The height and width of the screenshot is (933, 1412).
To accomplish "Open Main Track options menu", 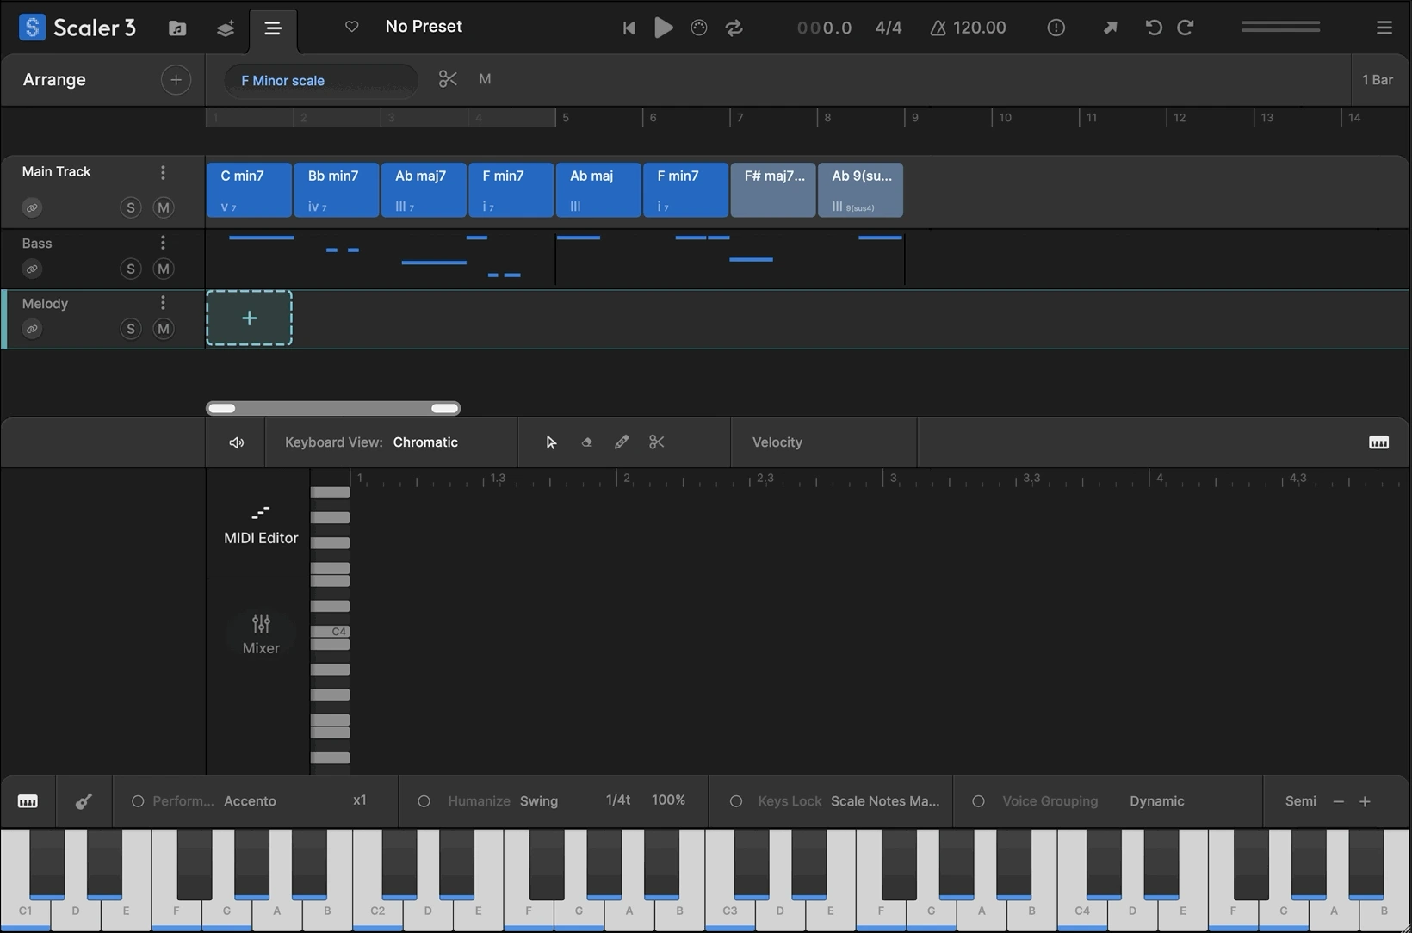I will click(163, 172).
